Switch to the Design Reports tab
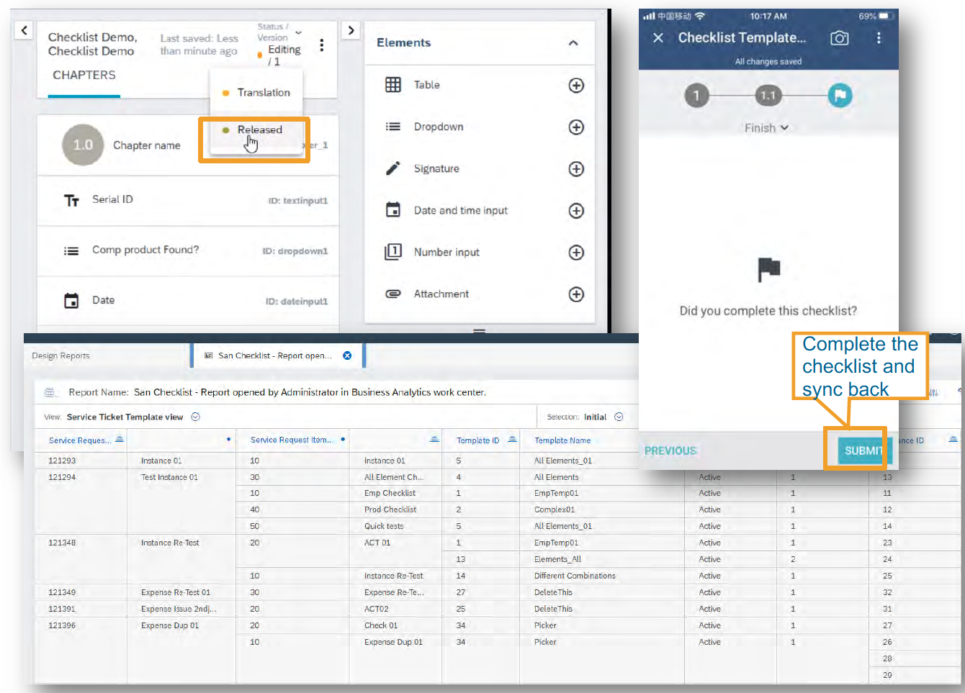965x693 pixels. (x=60, y=355)
